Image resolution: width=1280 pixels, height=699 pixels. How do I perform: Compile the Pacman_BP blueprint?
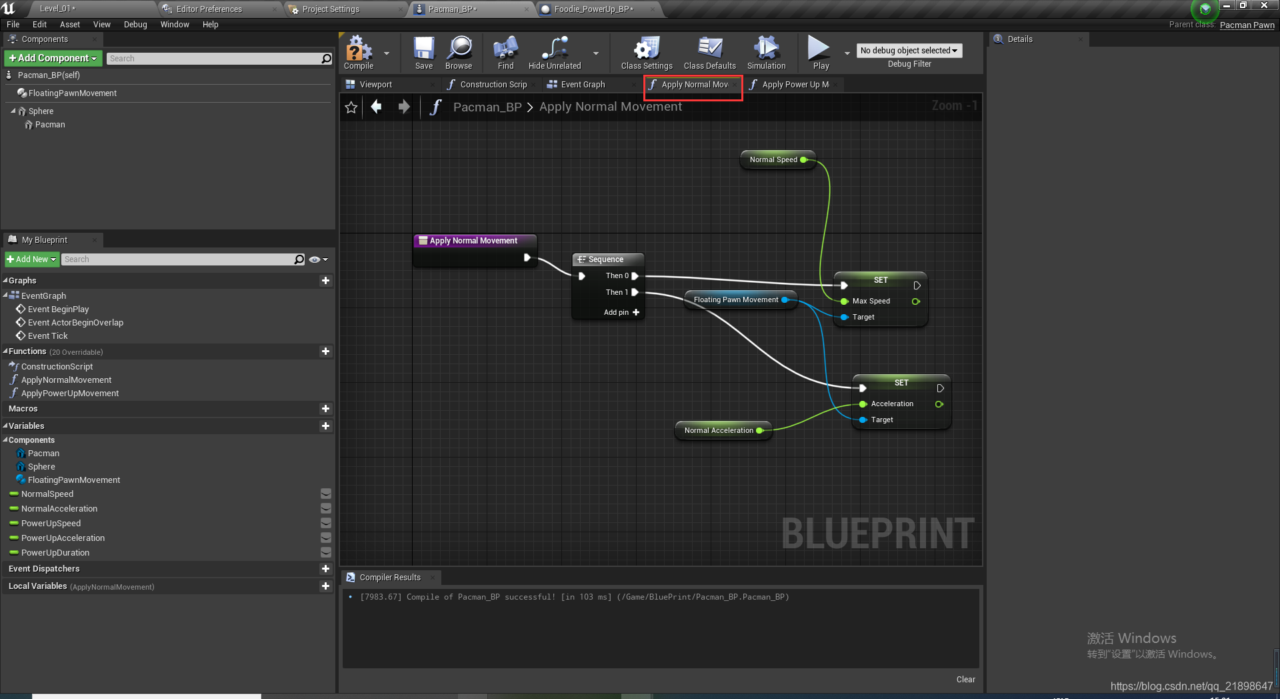click(359, 53)
